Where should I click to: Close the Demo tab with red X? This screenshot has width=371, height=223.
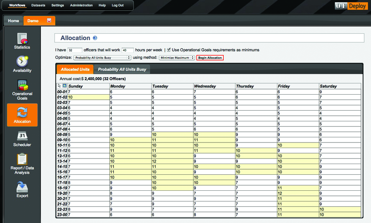coord(49,20)
